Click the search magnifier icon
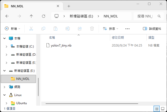 coord(159,16)
